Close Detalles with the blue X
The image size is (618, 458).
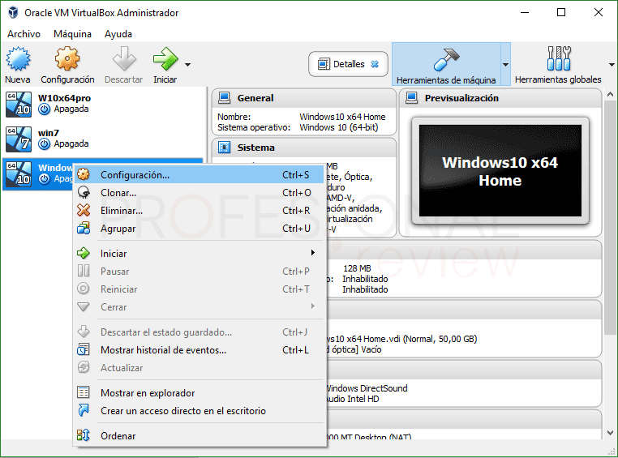[x=375, y=64]
